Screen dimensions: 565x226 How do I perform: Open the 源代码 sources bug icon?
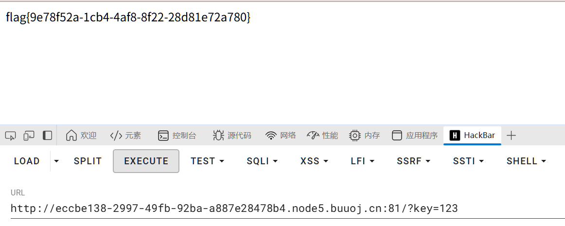[218, 136]
